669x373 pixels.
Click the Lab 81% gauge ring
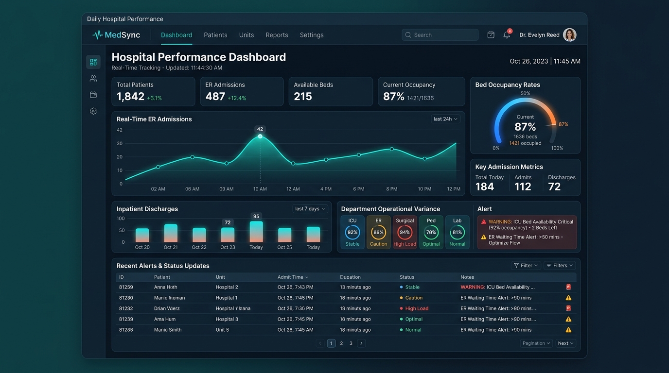pos(458,232)
